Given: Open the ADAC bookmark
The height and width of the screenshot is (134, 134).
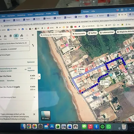Looking at the screenshot, I should point(50,28).
